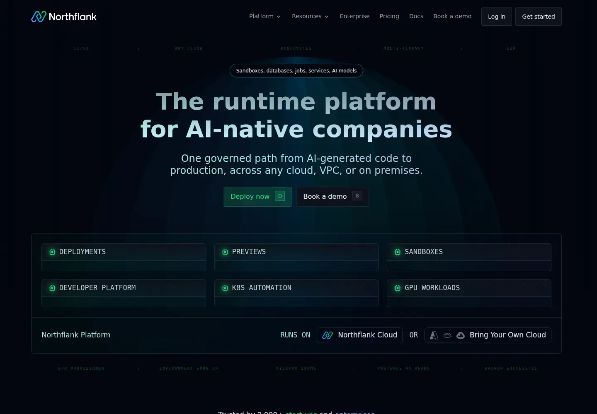Click the green Deploy now button
The width and height of the screenshot is (597, 414).
click(257, 197)
